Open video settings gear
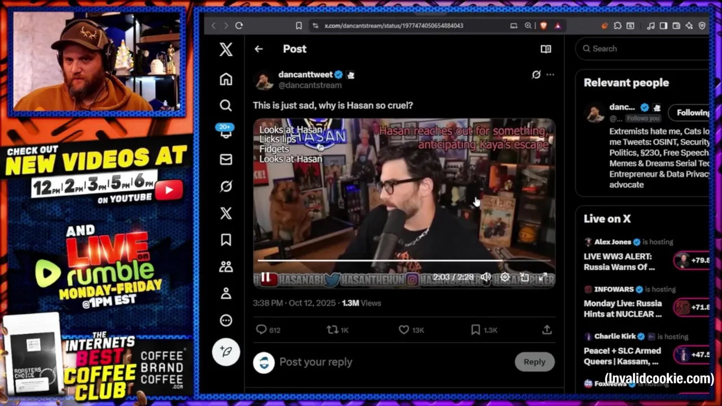The width and height of the screenshot is (722, 406). click(505, 277)
